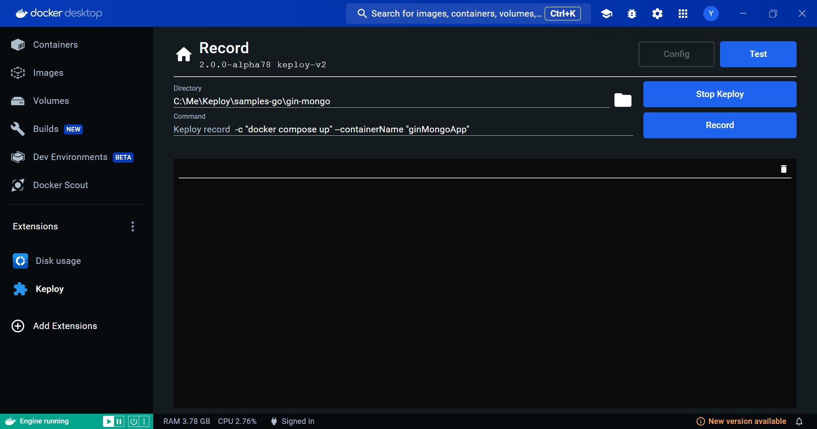Click the Signed in plug icon
This screenshot has height=429, width=817.
(x=274, y=421)
